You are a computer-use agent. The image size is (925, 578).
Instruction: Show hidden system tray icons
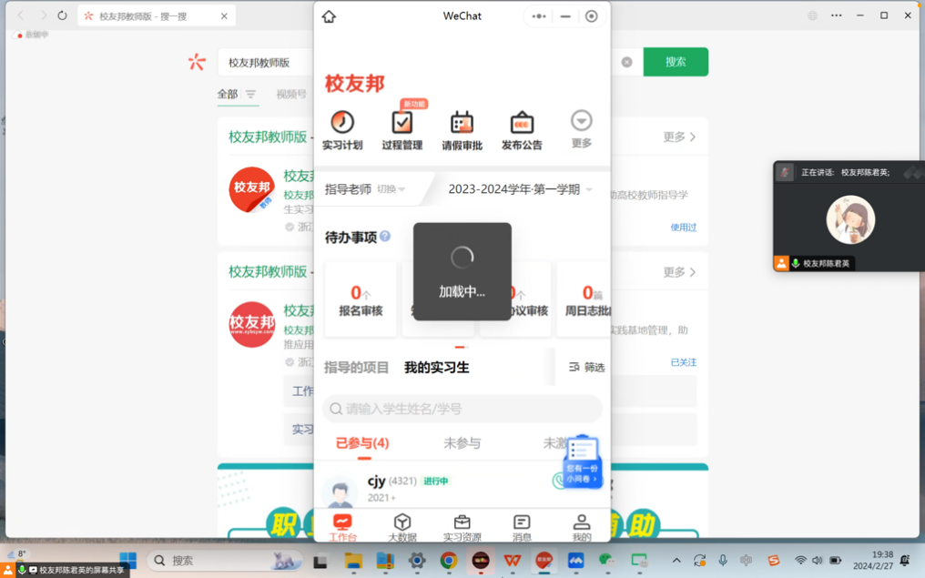pos(676,561)
